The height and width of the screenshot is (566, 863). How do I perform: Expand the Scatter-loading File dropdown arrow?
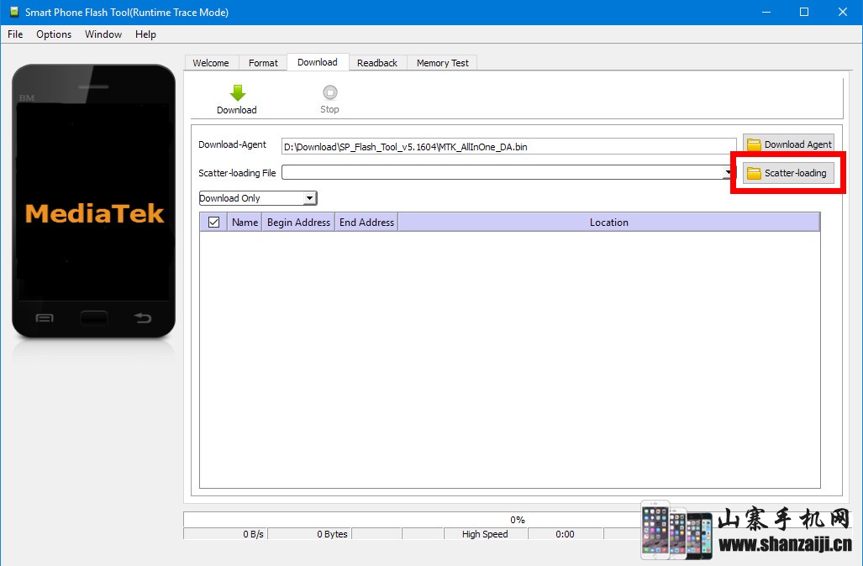click(729, 172)
